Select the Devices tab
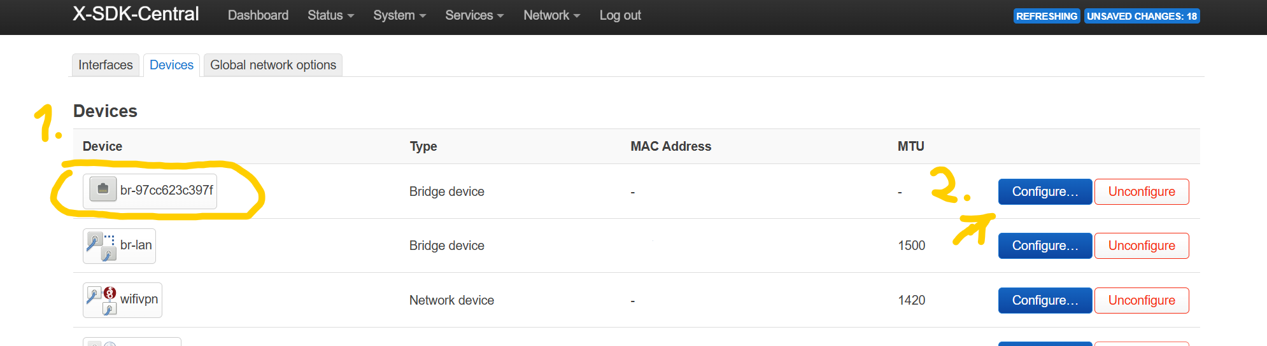 point(171,65)
